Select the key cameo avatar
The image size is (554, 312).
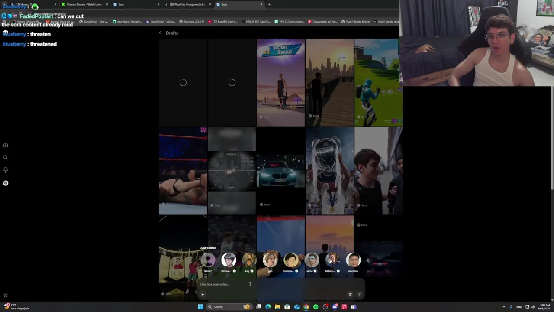click(x=249, y=260)
